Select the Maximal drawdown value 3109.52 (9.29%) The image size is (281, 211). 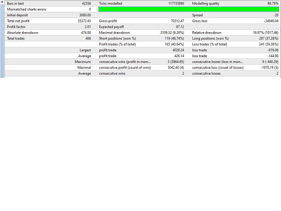click(168, 33)
